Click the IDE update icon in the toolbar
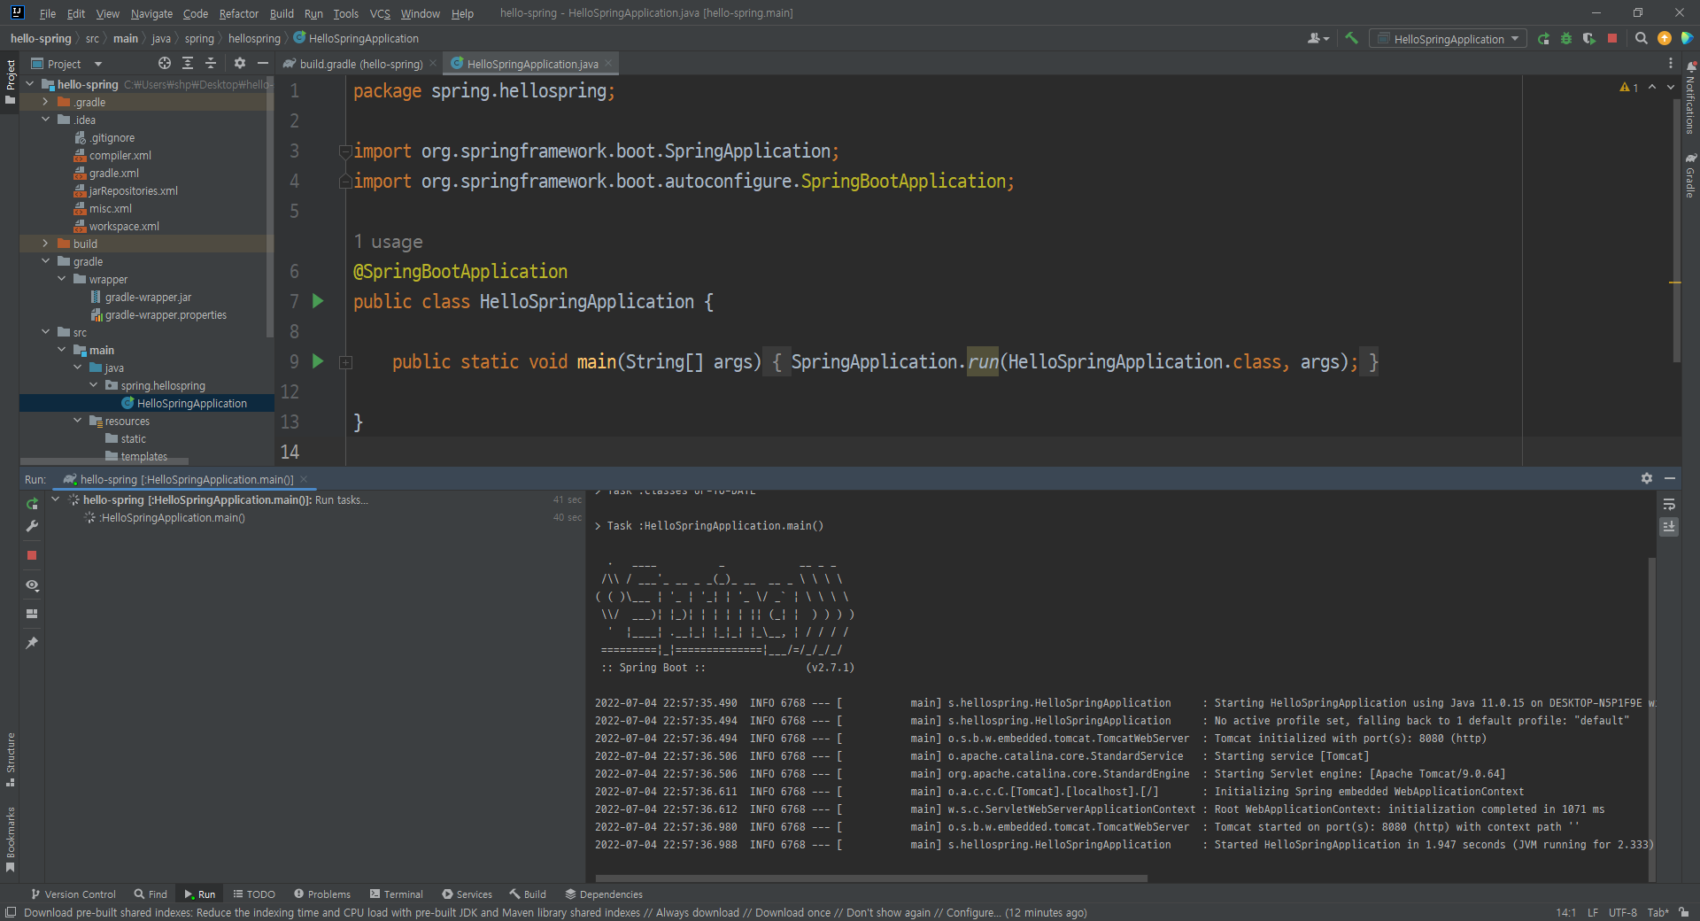This screenshot has height=921, width=1700. (x=1665, y=38)
